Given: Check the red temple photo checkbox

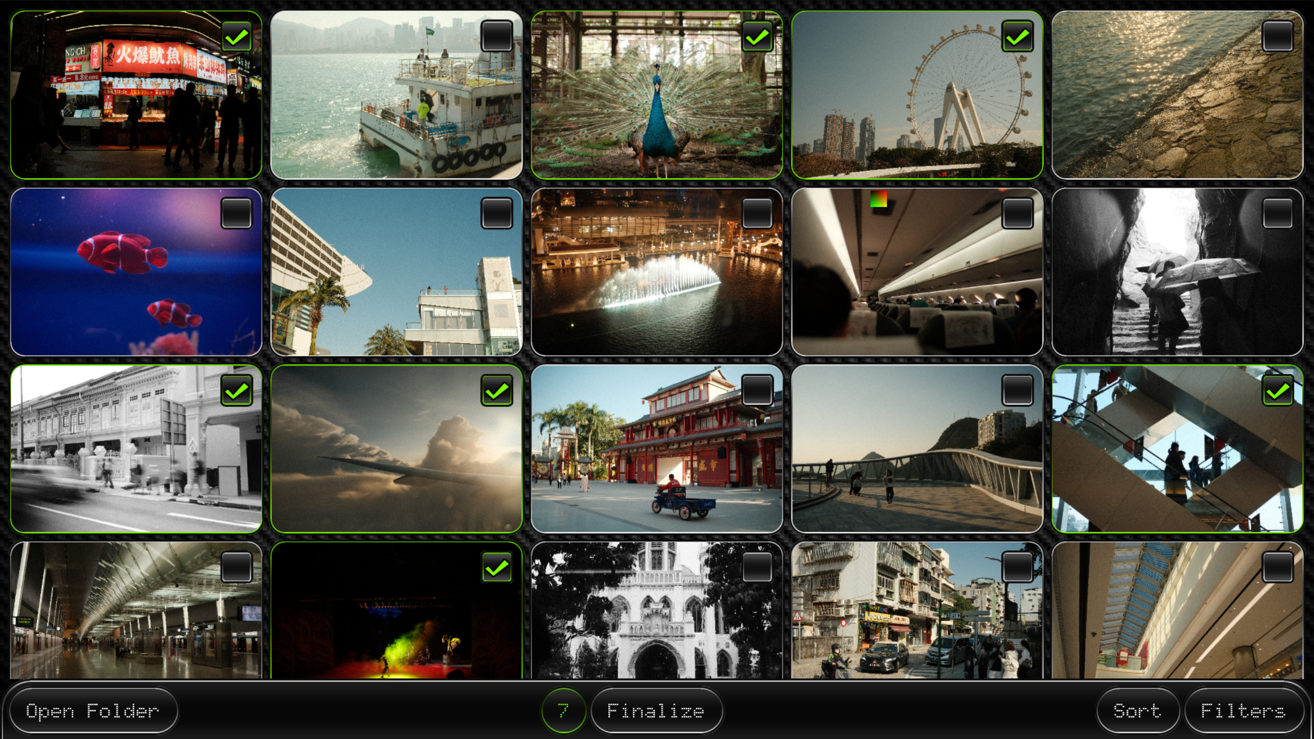Looking at the screenshot, I should point(757,391).
